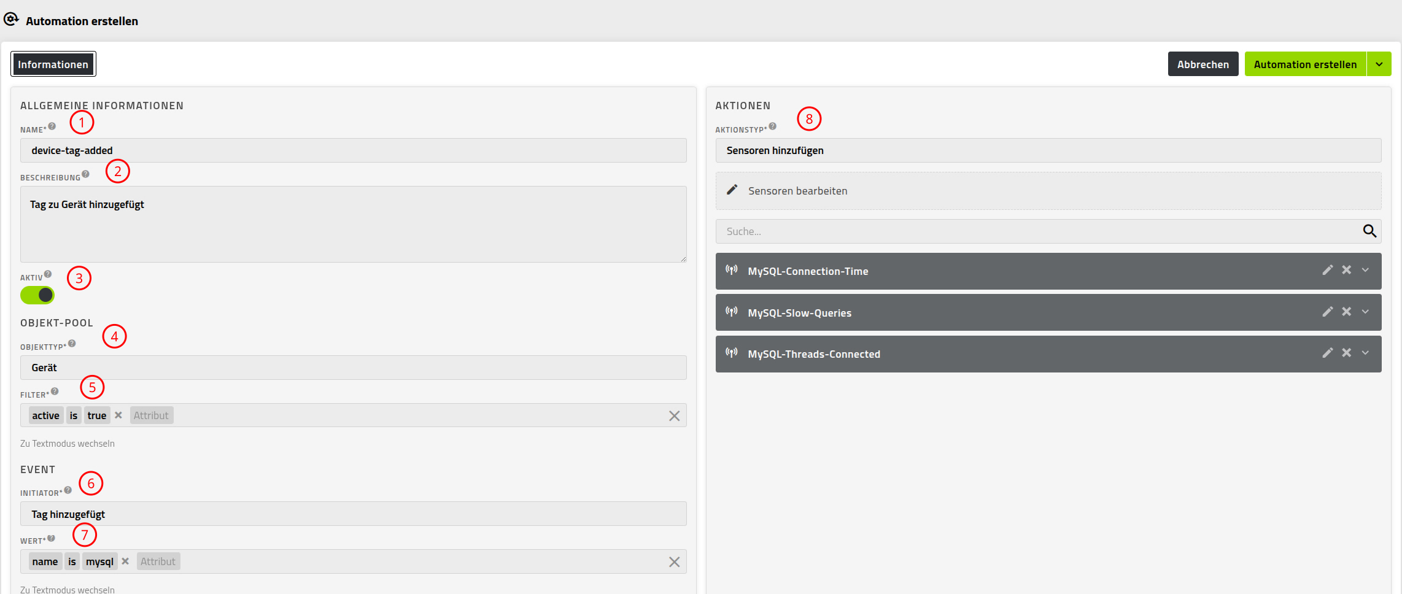The height and width of the screenshot is (594, 1402).
Task: Clear the entire FILTER field
Action: coord(674,416)
